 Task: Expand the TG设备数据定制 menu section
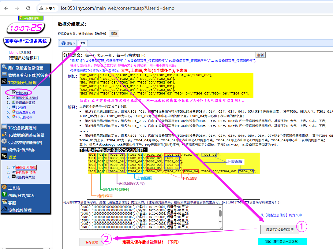(x=22, y=128)
